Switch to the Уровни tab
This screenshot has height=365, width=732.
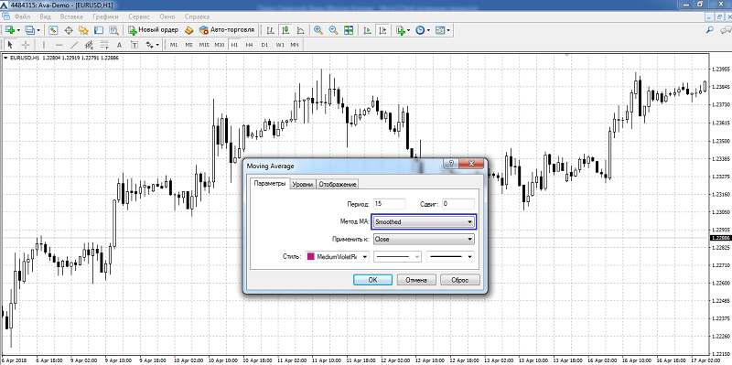point(303,185)
